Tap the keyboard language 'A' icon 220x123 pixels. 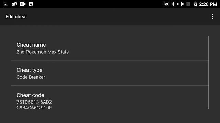point(31,4)
